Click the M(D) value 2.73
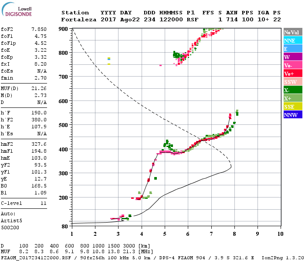Viewport: 305px width, 261px height. [x=41, y=95]
